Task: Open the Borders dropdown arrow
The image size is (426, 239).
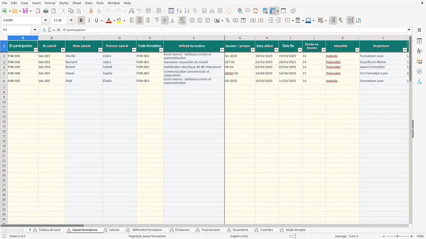Action: point(292,21)
